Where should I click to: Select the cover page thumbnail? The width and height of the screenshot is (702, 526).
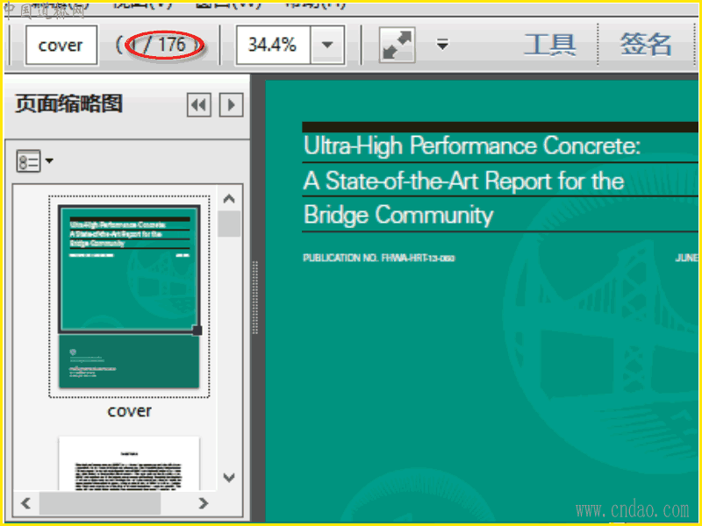coord(129,296)
